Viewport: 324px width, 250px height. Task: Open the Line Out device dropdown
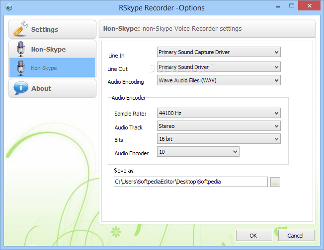tap(219, 67)
